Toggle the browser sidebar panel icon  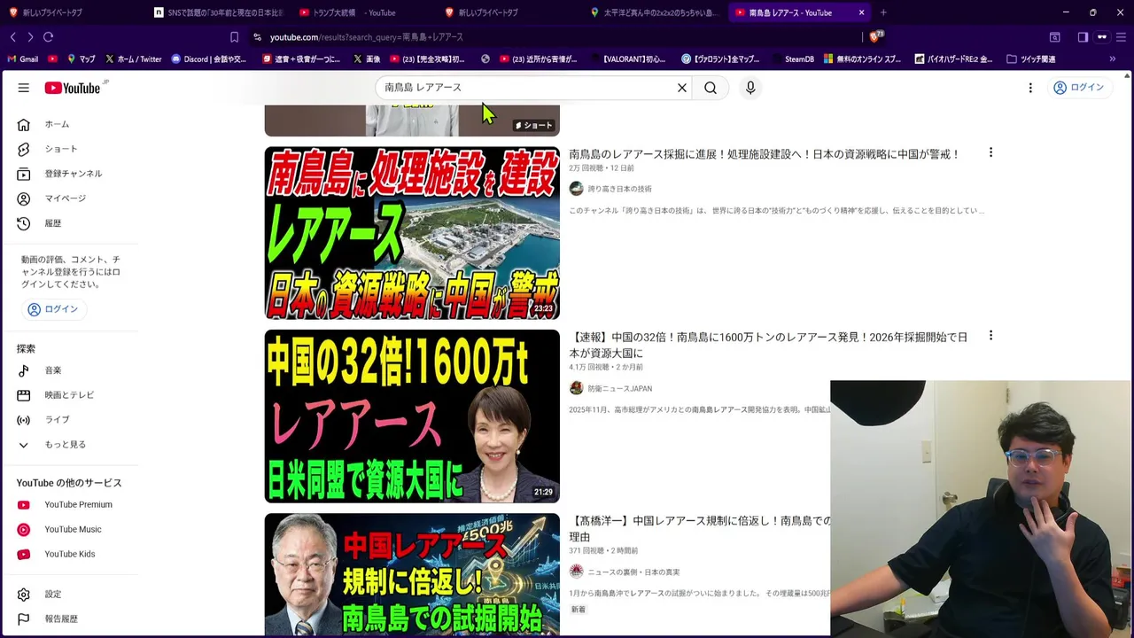tap(1083, 37)
